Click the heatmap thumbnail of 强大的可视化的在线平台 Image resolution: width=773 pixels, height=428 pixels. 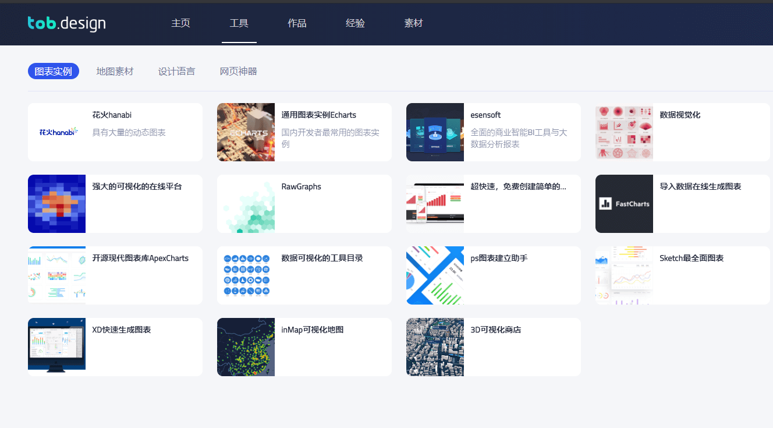[x=56, y=204]
